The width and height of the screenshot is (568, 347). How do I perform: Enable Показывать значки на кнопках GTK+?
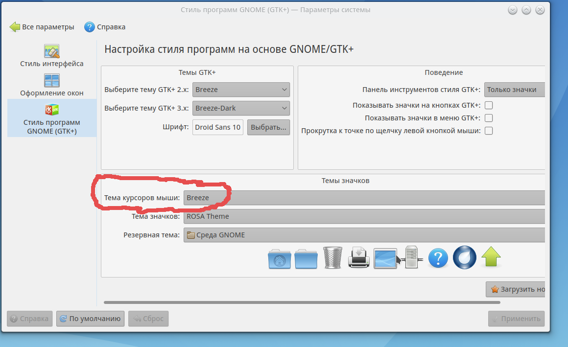point(489,105)
